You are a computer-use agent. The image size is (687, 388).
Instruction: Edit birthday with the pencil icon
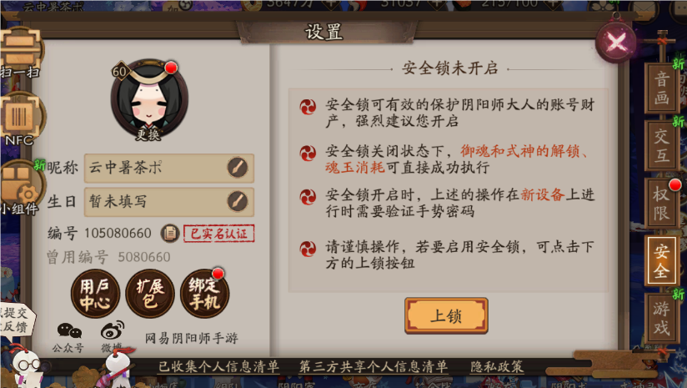pyautogui.click(x=238, y=202)
